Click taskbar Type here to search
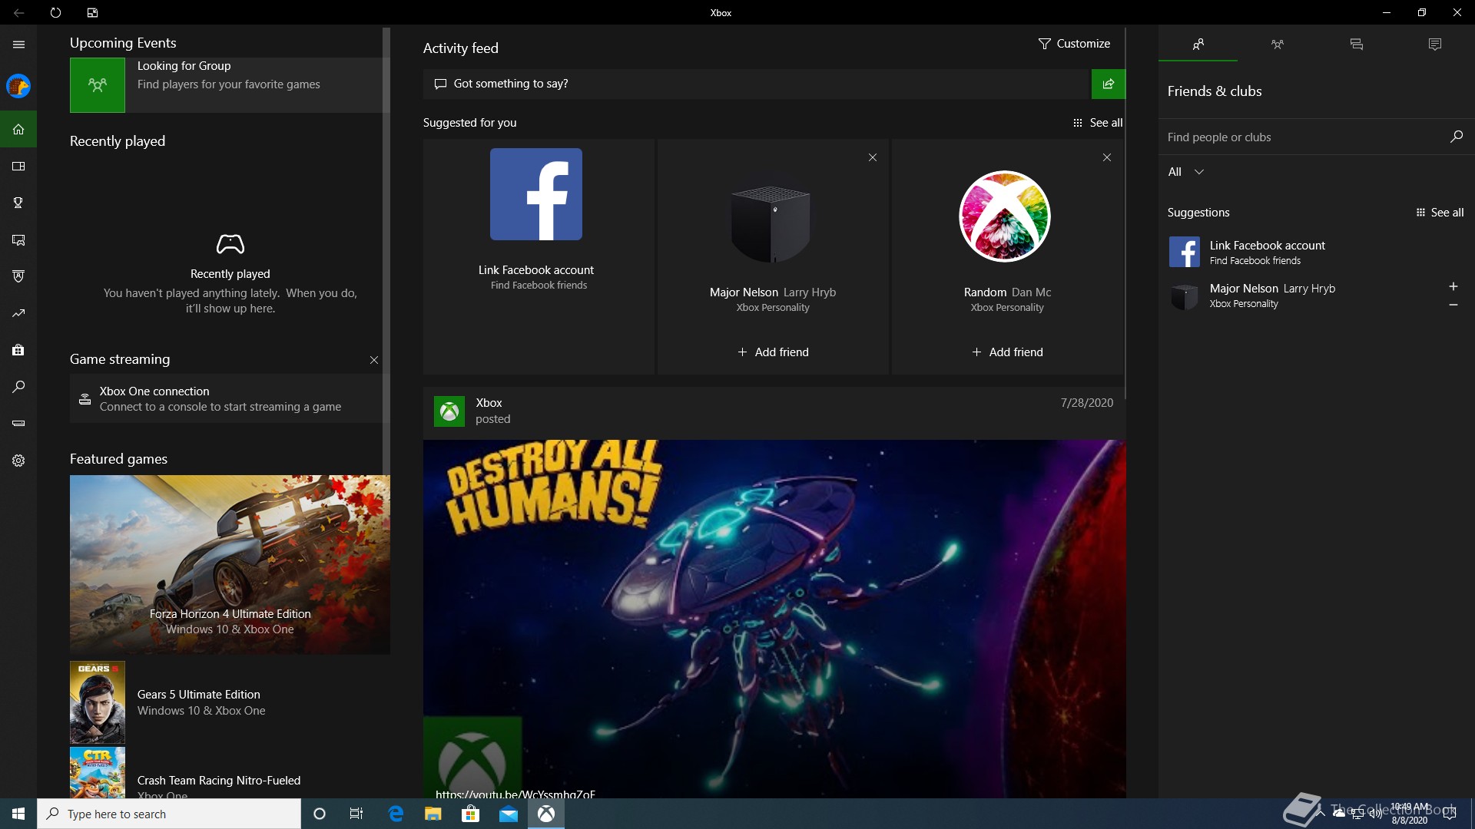1475x829 pixels. click(x=169, y=814)
